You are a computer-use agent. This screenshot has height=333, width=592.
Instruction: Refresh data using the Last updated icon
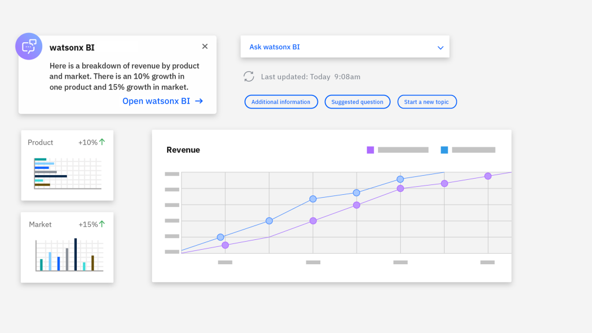click(249, 76)
